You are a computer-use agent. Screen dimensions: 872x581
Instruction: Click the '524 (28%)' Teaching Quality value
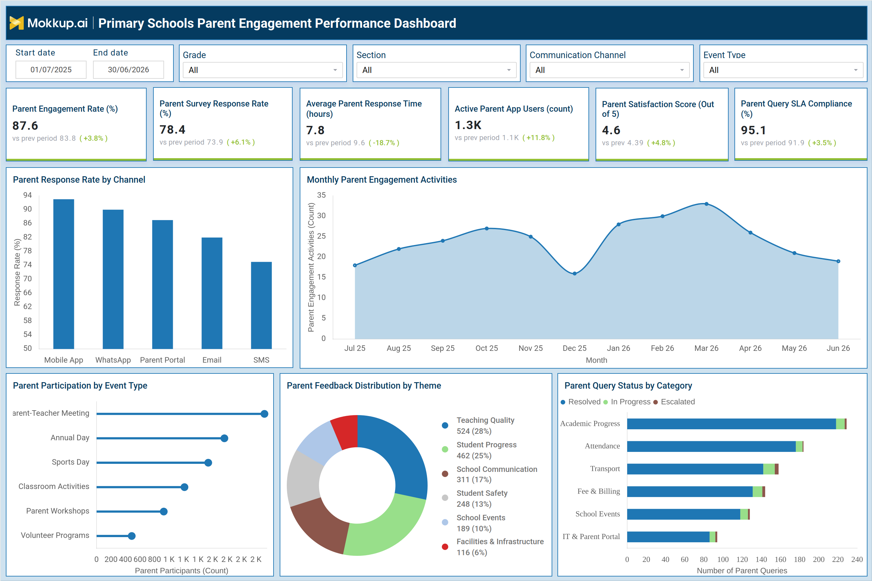[x=474, y=431]
